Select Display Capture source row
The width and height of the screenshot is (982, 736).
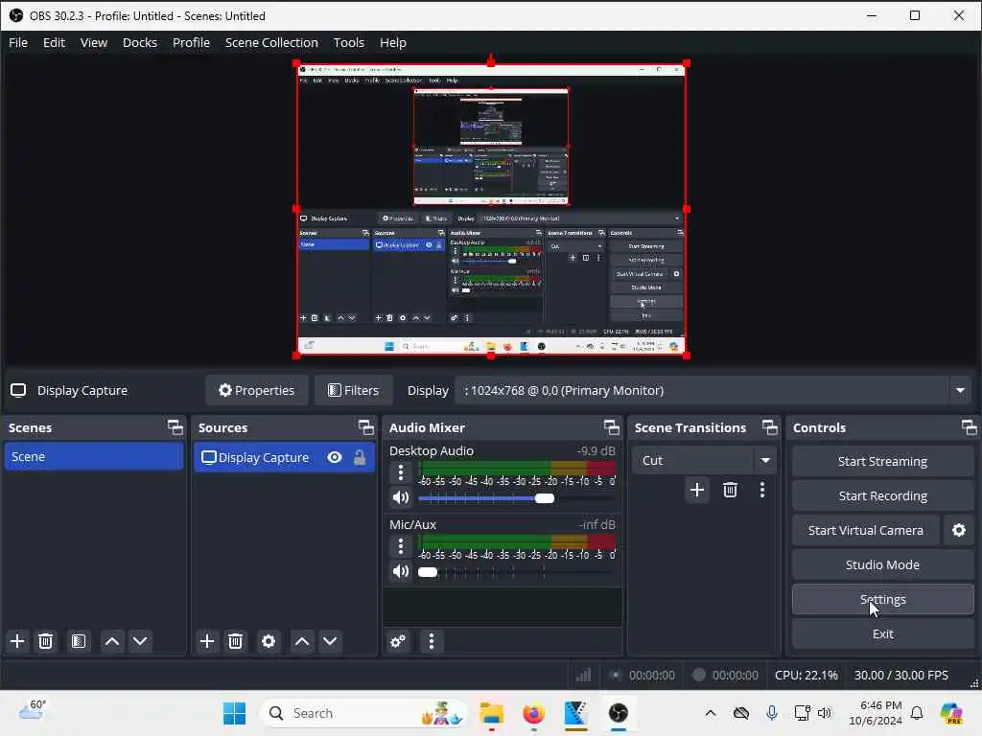tap(284, 457)
